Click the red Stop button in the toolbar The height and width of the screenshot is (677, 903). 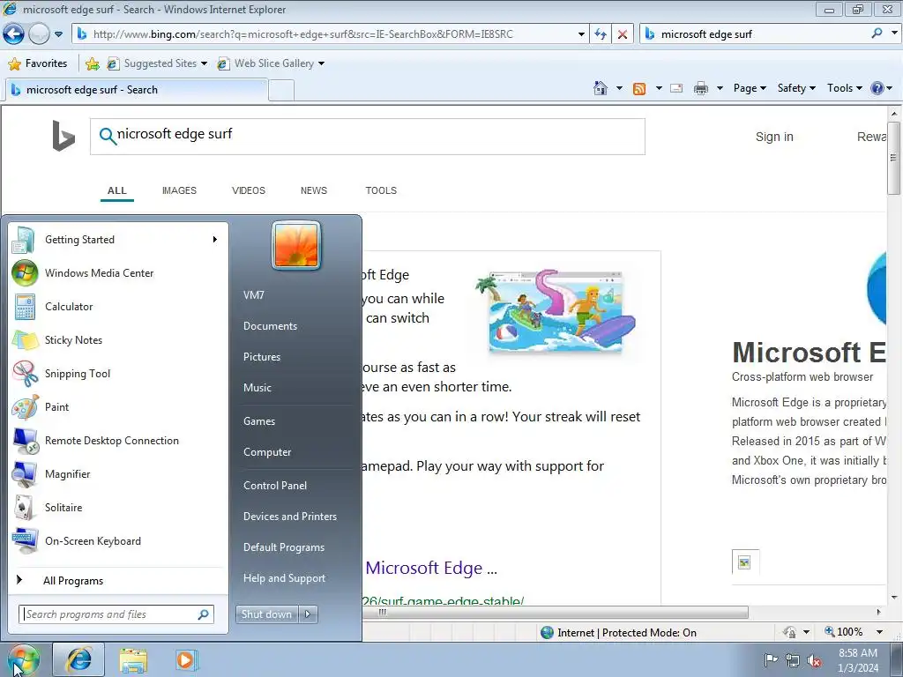tap(623, 34)
